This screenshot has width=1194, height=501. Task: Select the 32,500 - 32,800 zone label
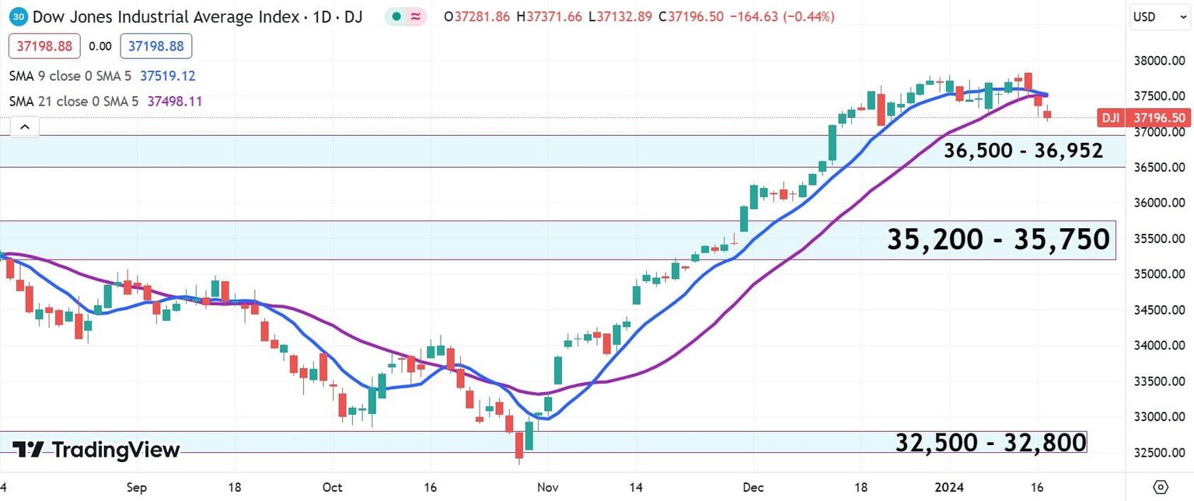(x=990, y=442)
